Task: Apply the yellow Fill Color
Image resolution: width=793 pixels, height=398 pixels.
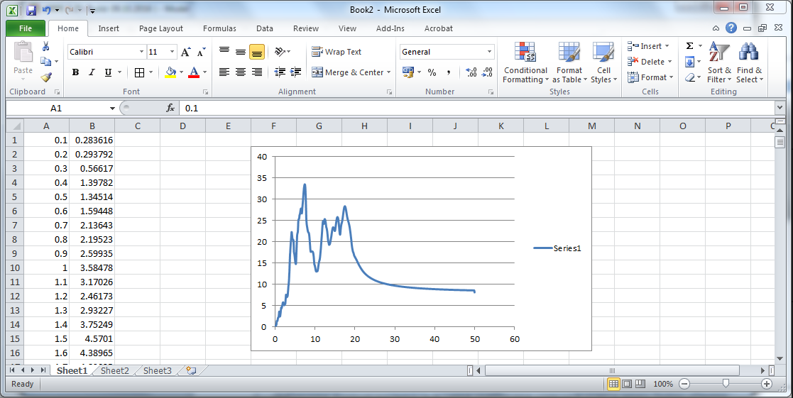Action: (x=171, y=72)
